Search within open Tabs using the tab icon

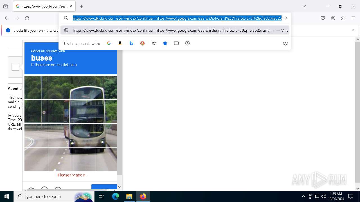(176, 43)
